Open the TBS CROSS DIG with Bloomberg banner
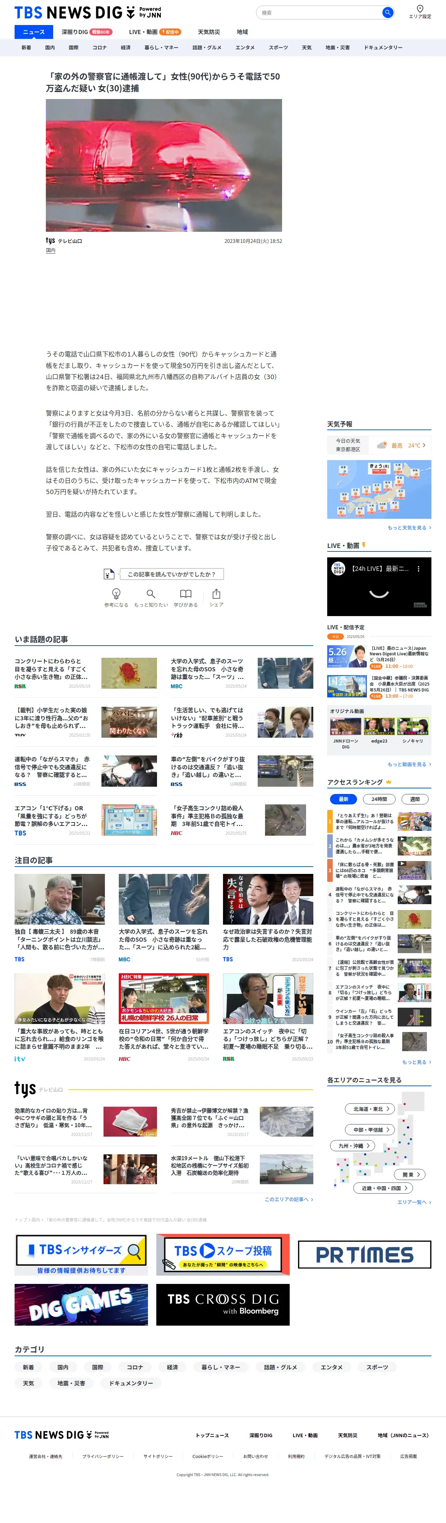Viewport: 446px width, 1523px height. pyautogui.click(x=223, y=1304)
